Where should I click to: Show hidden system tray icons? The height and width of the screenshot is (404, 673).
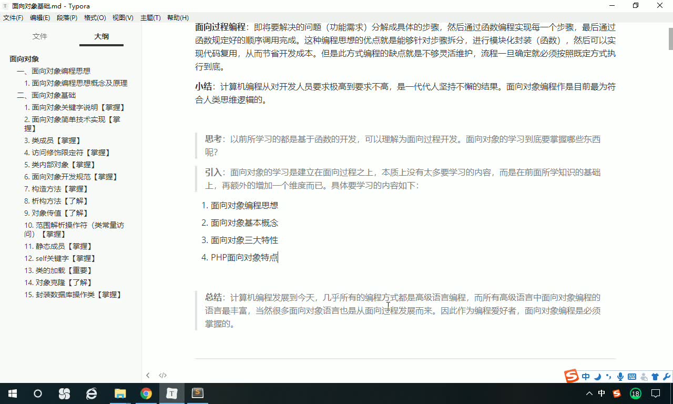click(589, 393)
